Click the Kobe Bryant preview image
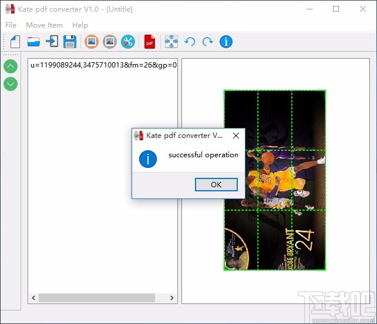Screen dimensions: 377x324 tap(275, 180)
